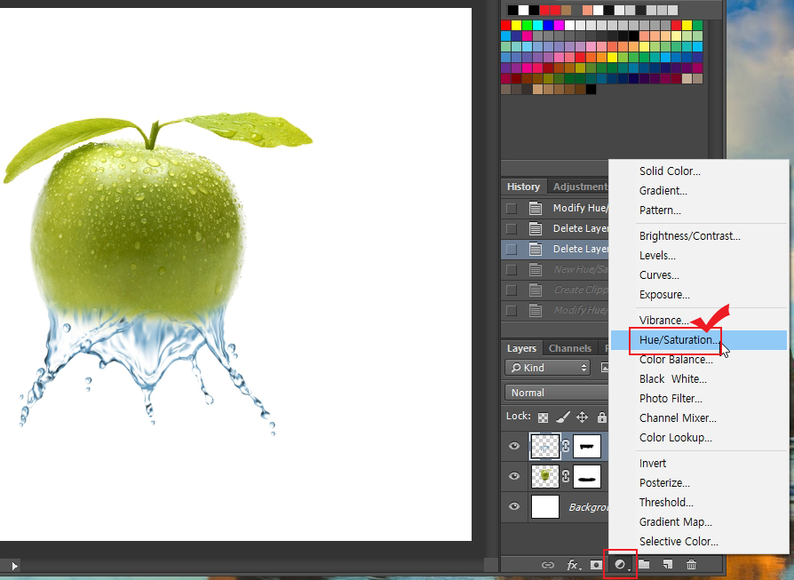
Task: Click the status bar arrow at canvas bottom
Action: [x=14, y=567]
